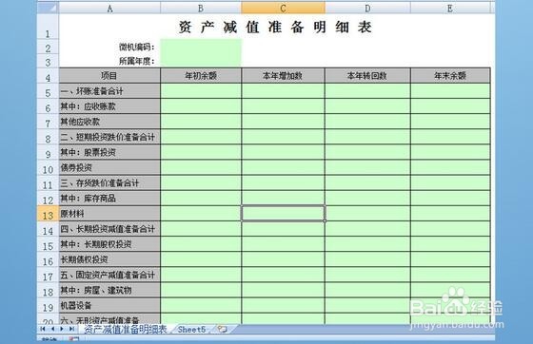Click the 一、坏账准备合计 cell
The image size is (533, 344).
109,91
